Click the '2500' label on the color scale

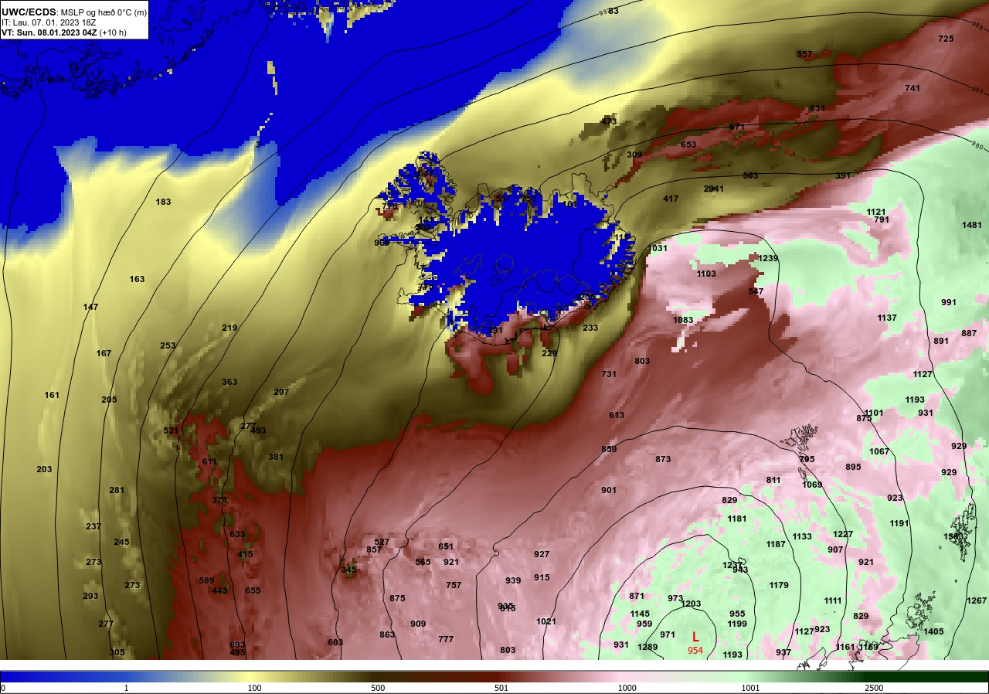(x=875, y=688)
